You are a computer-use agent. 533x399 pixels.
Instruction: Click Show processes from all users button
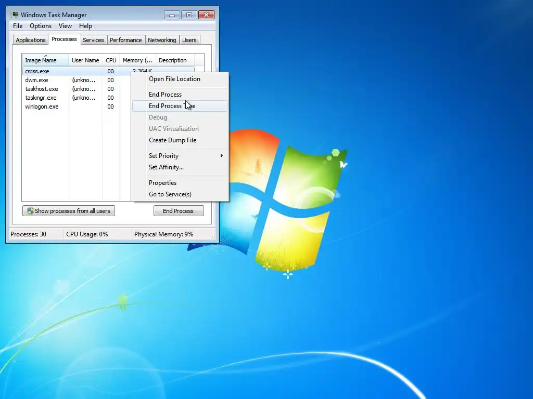click(x=69, y=211)
